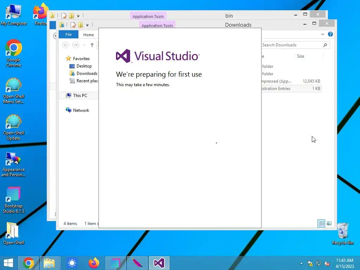Open the taskbar clock showing 11:43 AM
This screenshot has height=270, width=360.
[x=345, y=263]
